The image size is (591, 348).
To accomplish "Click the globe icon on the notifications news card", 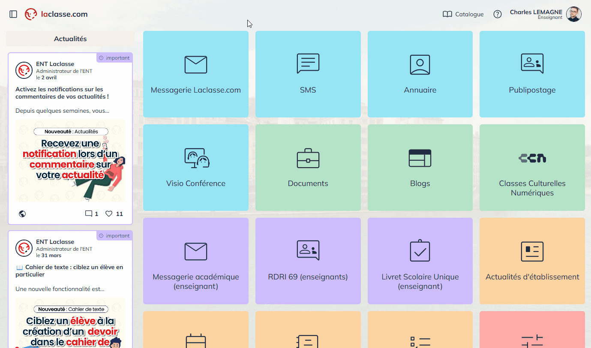I will coord(22,214).
